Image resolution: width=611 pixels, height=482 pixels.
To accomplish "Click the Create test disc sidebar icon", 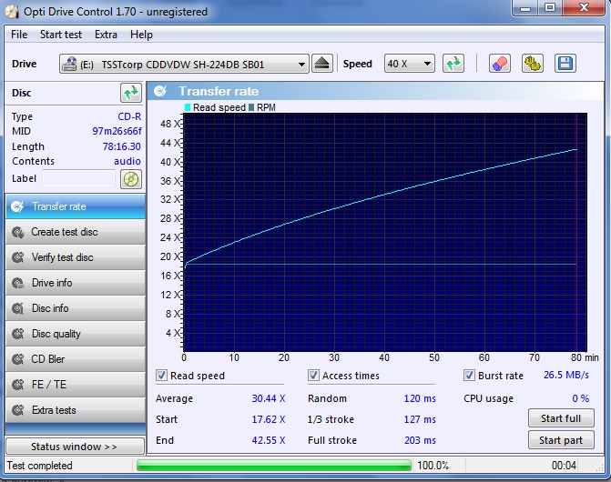I will coord(17,232).
